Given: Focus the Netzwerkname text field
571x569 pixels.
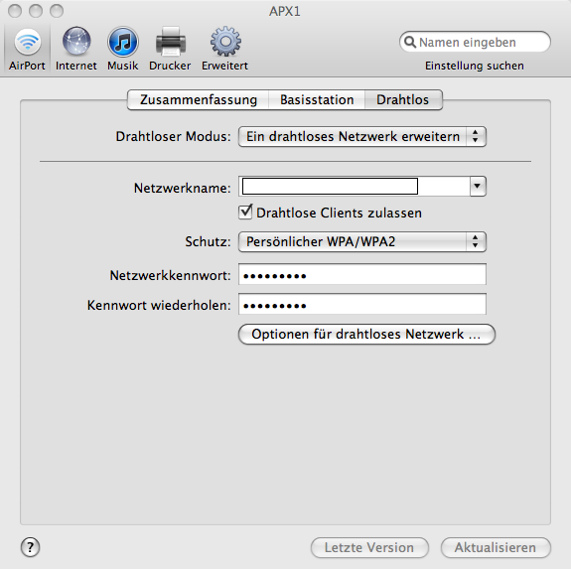Looking at the screenshot, I should (x=330, y=187).
